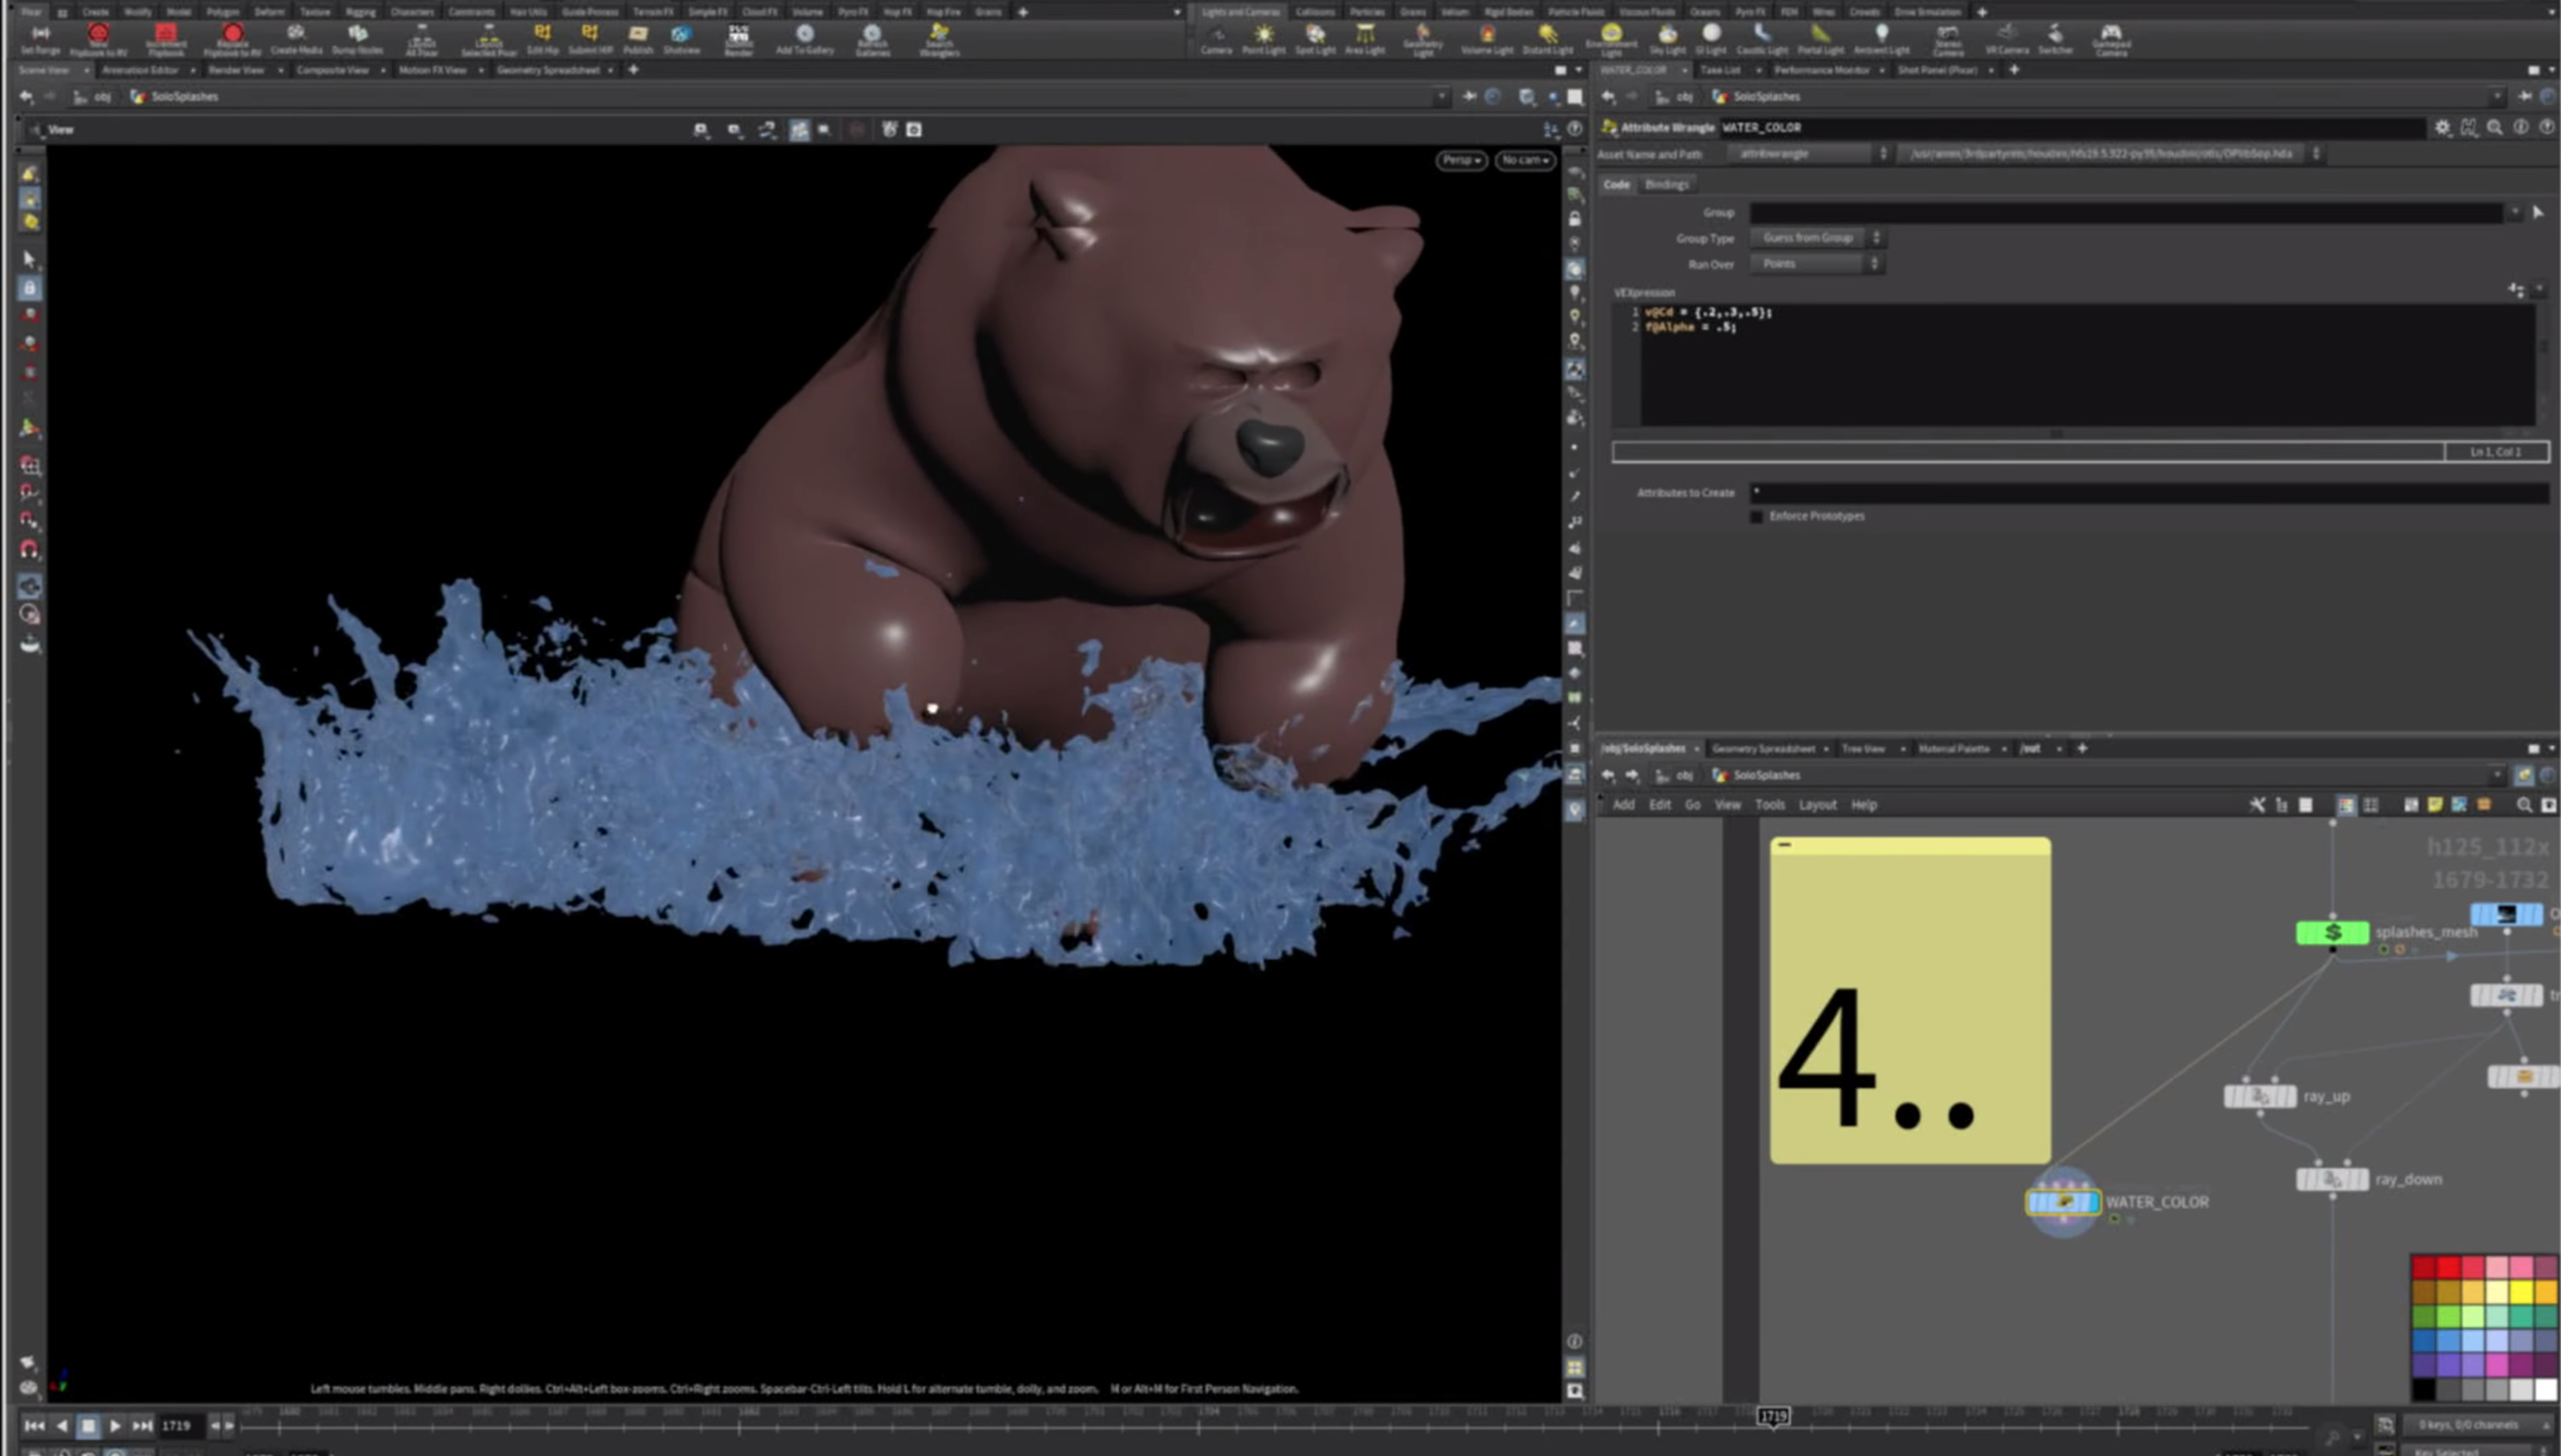The image size is (2561, 1456).
Task: Toggle the viewport lock icon in display bar
Action: coord(1575,218)
